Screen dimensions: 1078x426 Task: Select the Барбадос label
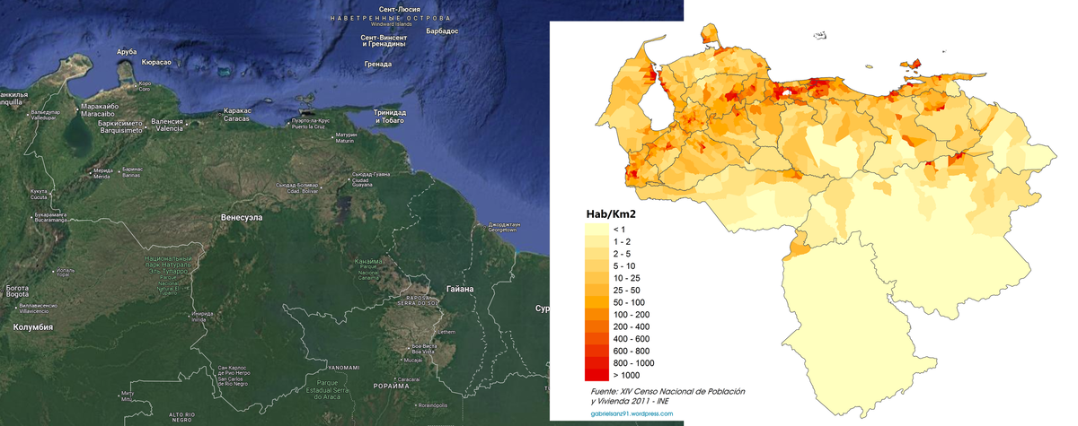point(442,30)
